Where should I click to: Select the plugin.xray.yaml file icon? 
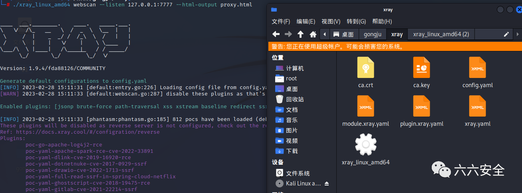pos(421,106)
